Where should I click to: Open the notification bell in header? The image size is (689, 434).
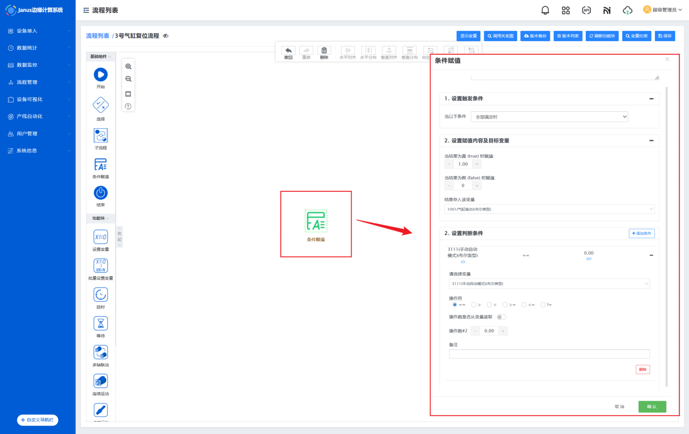click(x=545, y=10)
